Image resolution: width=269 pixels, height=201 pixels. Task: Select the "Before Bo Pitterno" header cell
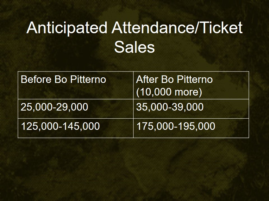[x=75, y=85]
